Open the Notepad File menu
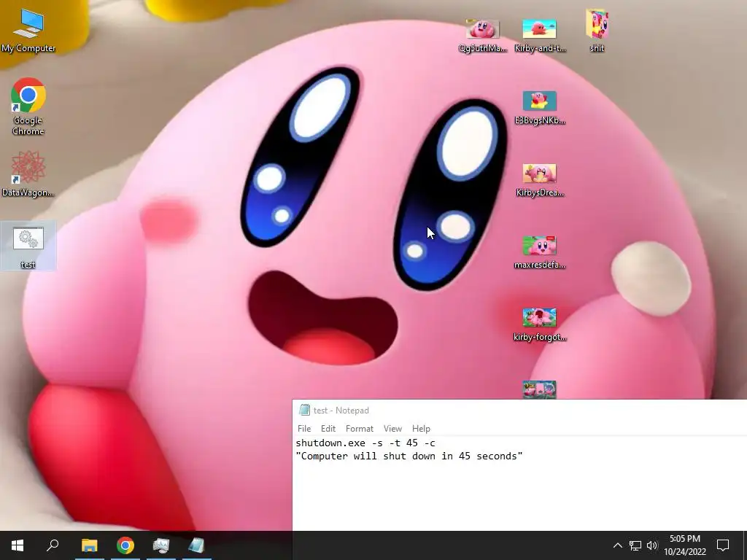Screen dimensions: 747x560 tap(304, 429)
